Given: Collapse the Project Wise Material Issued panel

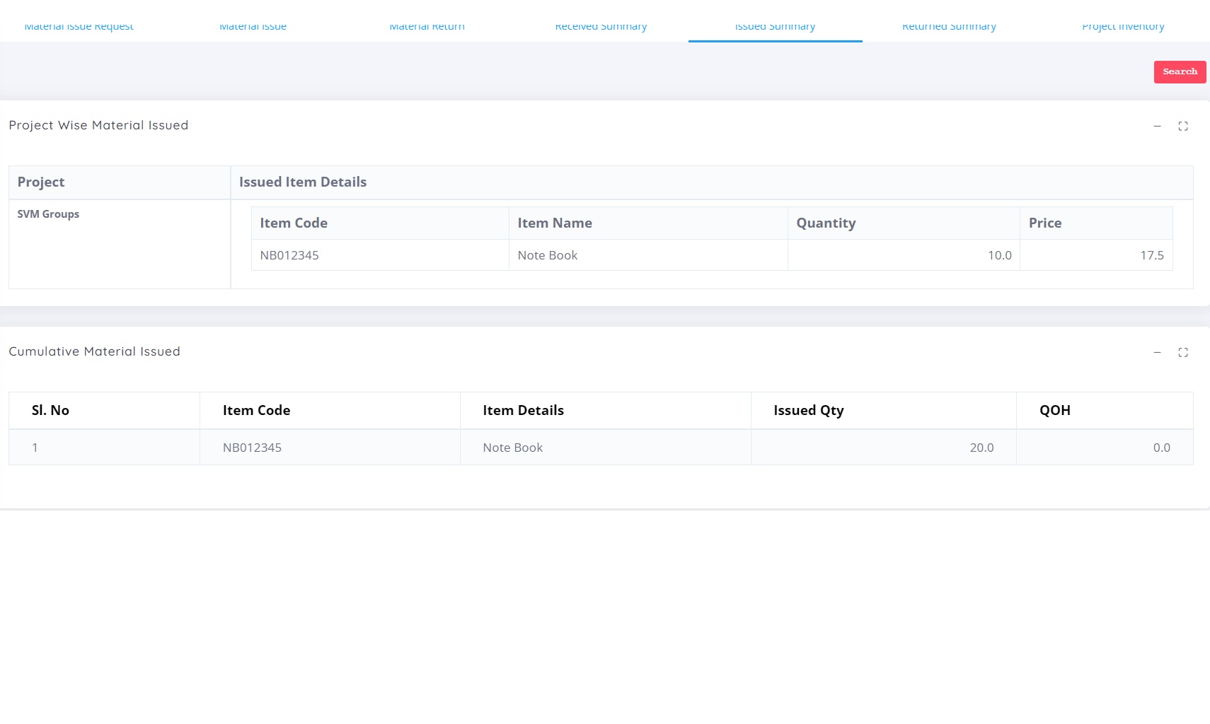Looking at the screenshot, I should coord(1157,127).
